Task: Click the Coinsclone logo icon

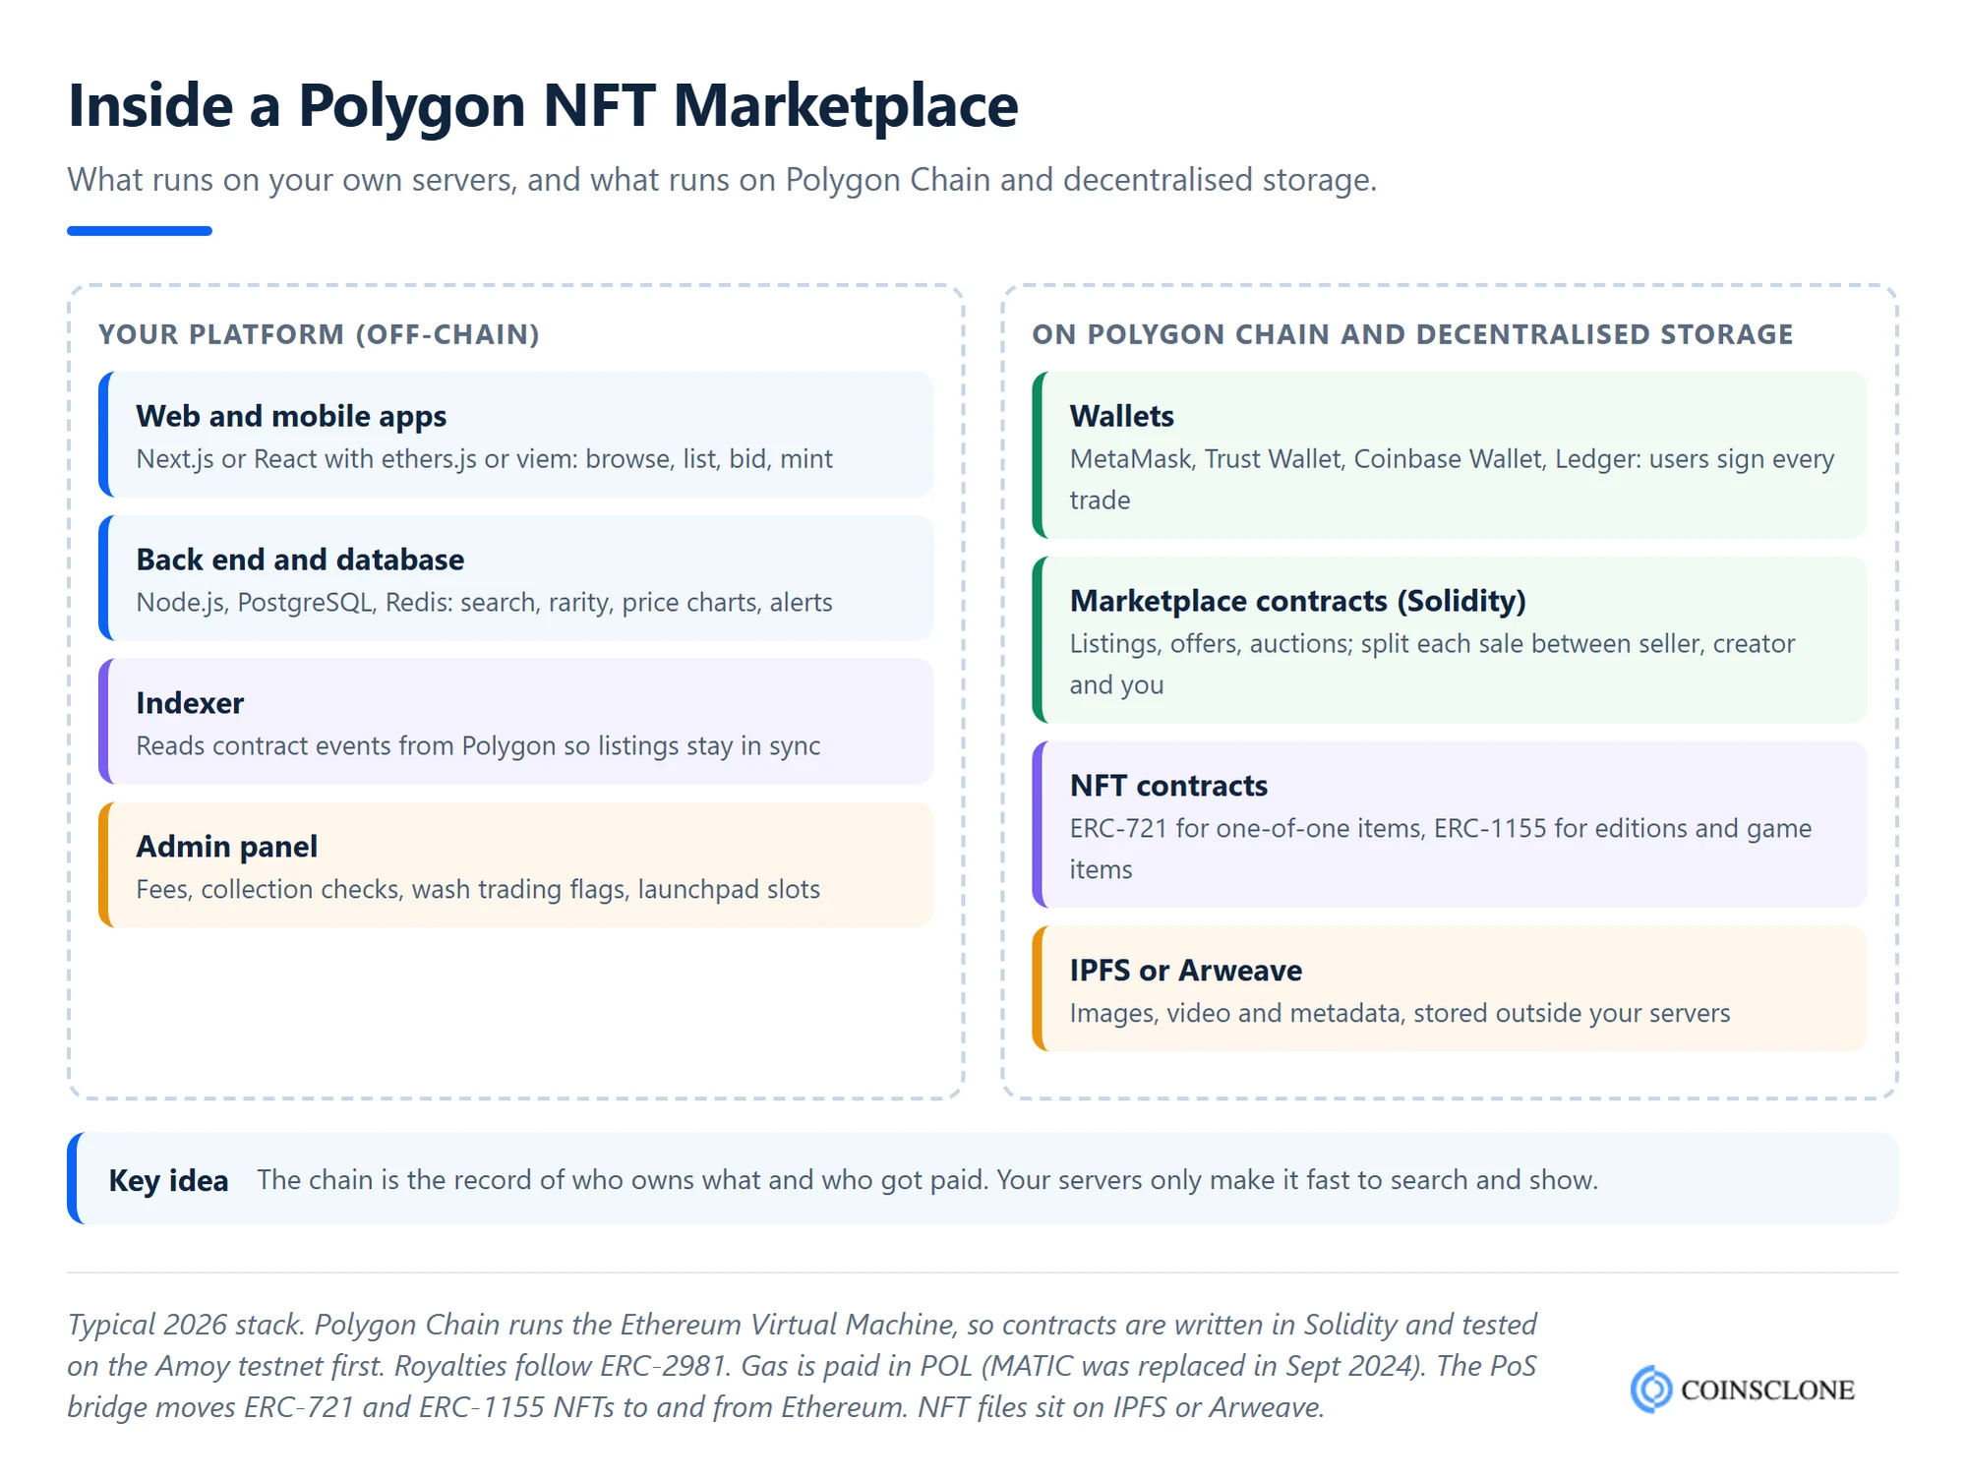Action: tap(1651, 1389)
